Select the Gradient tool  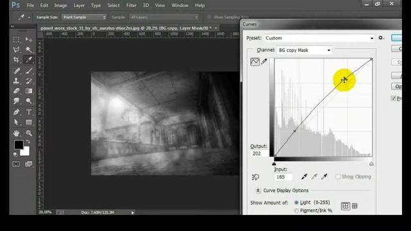[29, 91]
